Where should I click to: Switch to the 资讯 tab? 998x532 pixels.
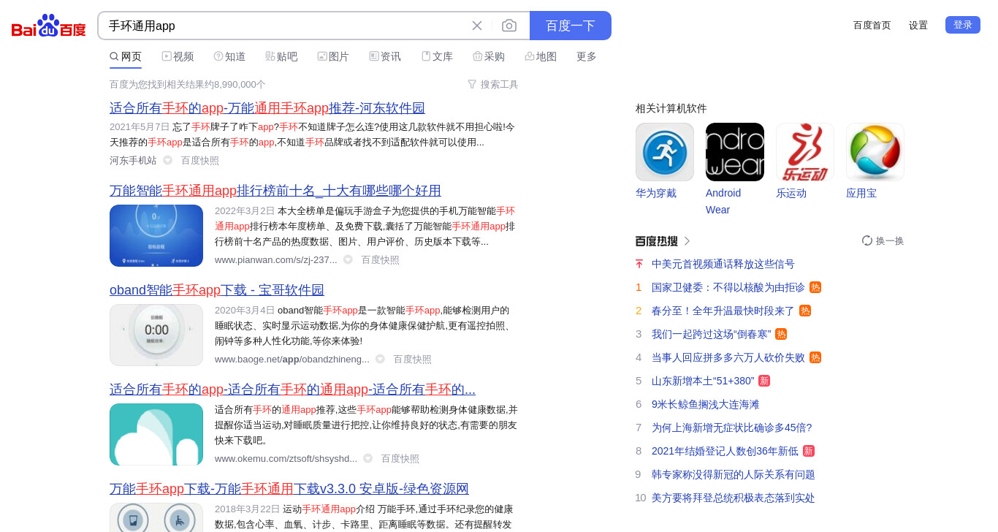(x=385, y=56)
